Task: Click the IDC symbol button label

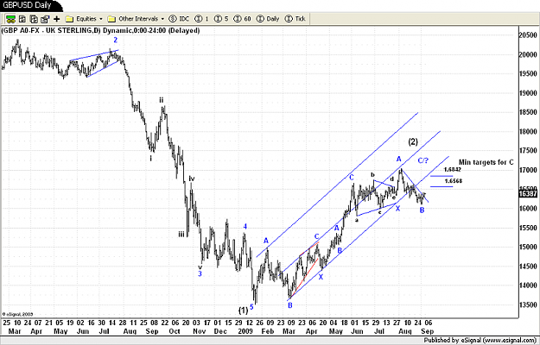Action: 184,19
